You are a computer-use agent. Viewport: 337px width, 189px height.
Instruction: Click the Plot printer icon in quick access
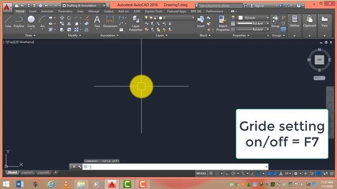(41, 6)
